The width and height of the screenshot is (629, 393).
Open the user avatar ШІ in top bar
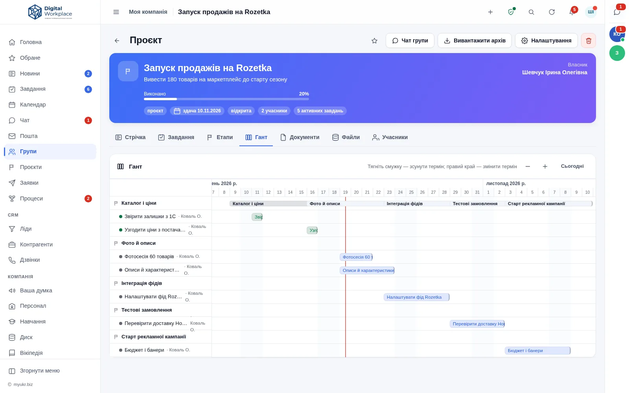click(590, 12)
